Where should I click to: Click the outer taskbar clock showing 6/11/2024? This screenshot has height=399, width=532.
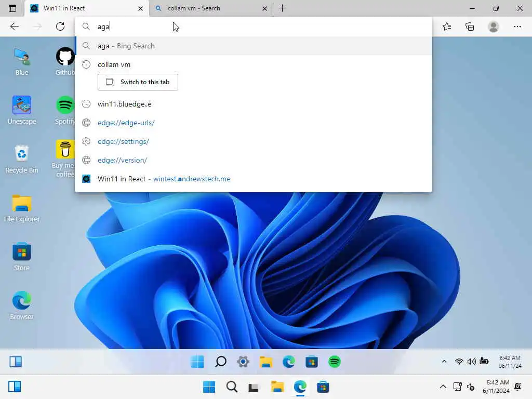point(496,387)
